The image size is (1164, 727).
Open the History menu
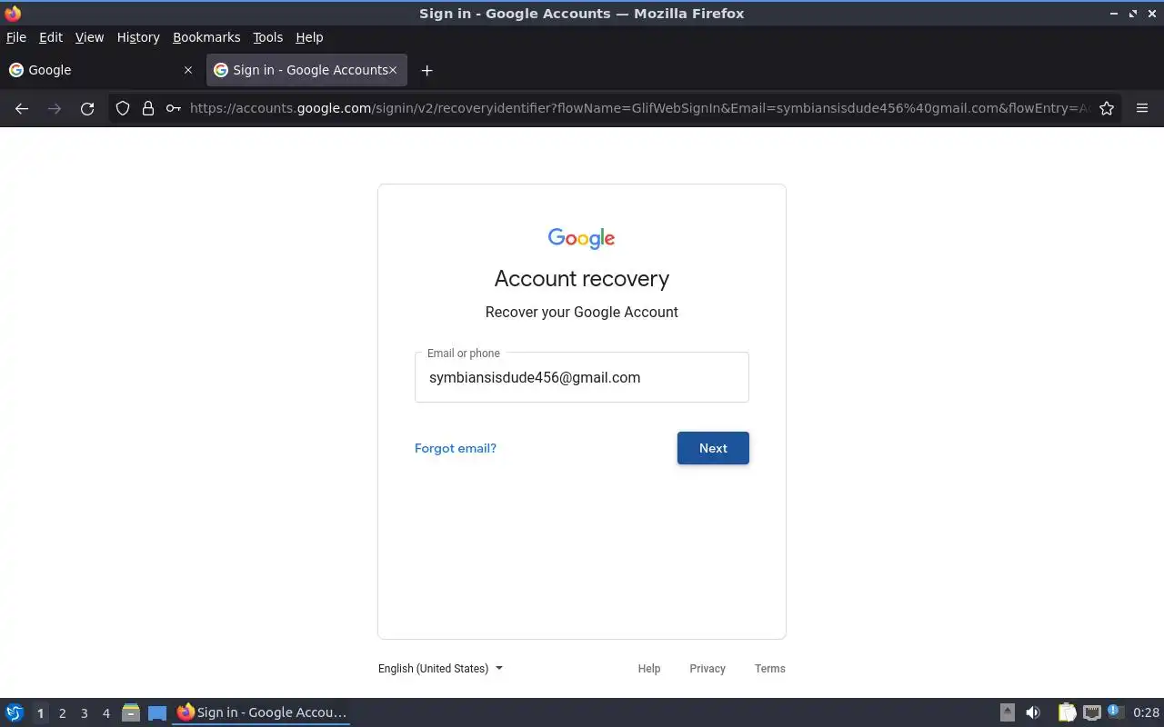(138, 37)
